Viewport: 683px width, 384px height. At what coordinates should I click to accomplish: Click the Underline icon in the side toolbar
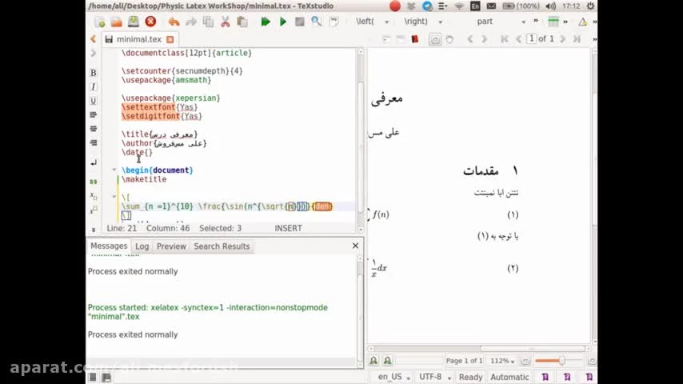click(93, 101)
